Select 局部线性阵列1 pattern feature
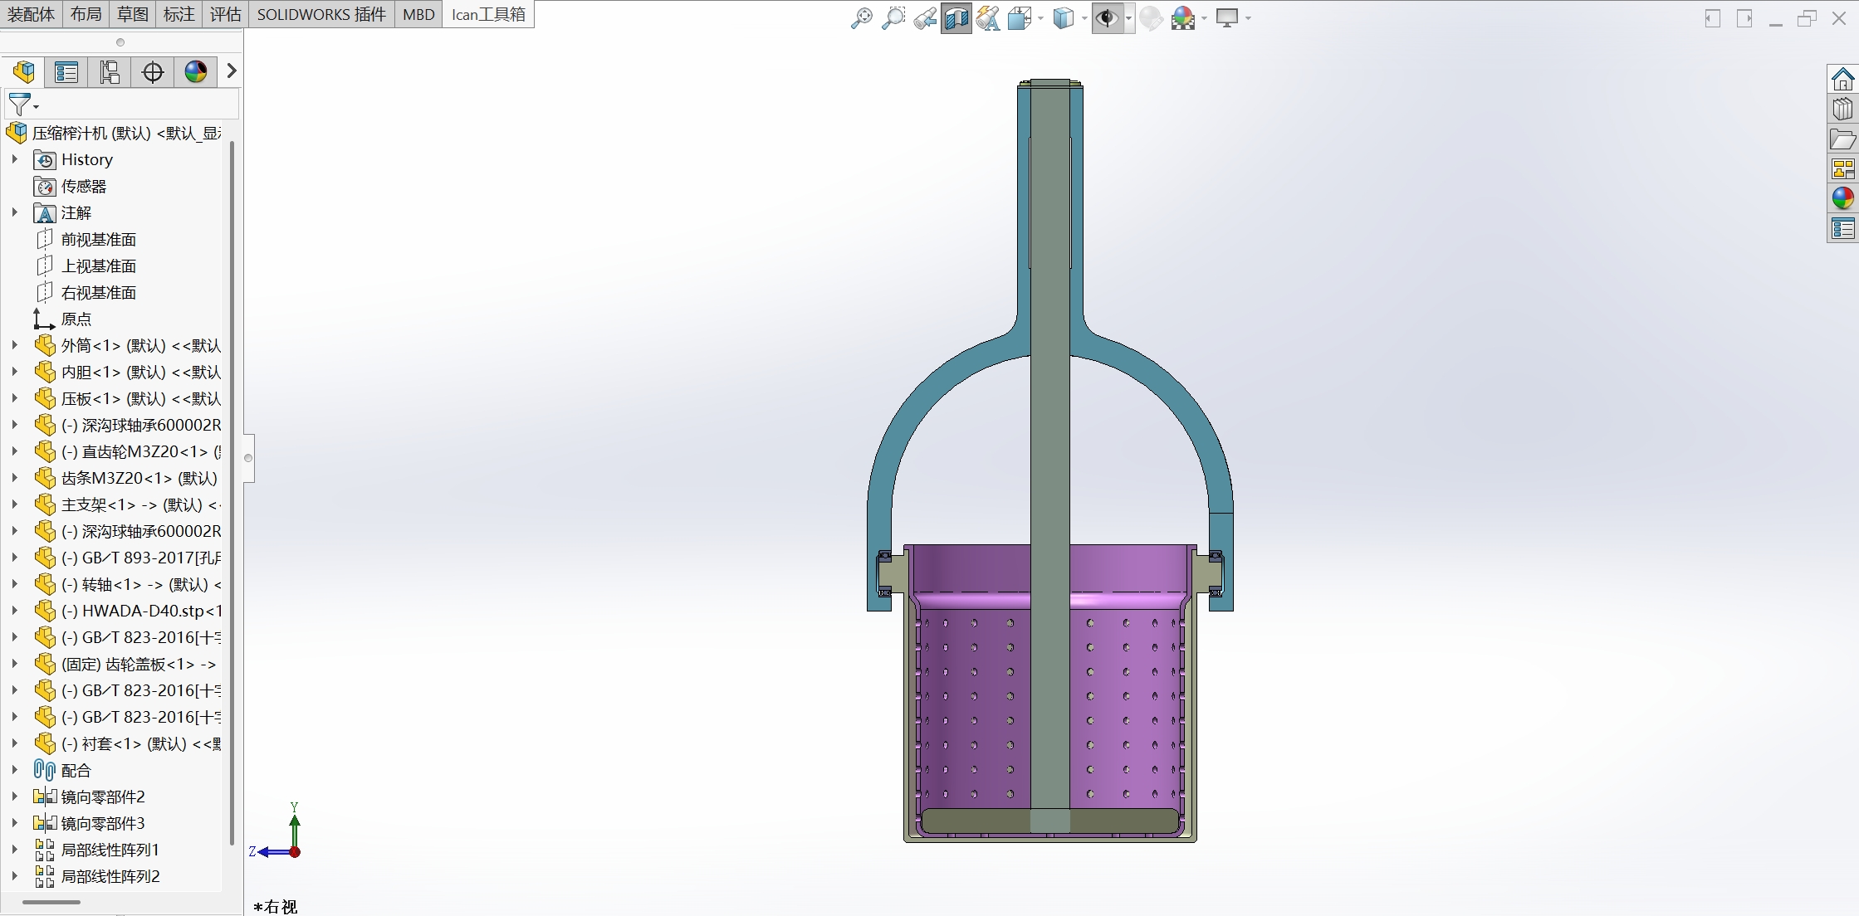 [x=97, y=850]
